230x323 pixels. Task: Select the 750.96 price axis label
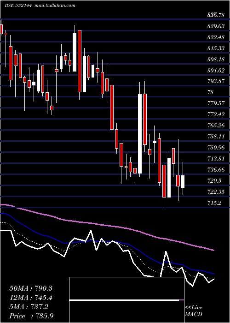215,148
